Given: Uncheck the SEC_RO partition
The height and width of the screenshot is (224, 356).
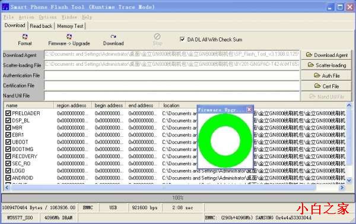Looking at the screenshot, I should pyautogui.click(x=8, y=164).
